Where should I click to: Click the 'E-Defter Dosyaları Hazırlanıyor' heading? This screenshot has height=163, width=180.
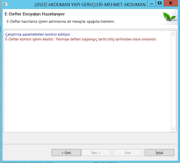tap(35, 14)
